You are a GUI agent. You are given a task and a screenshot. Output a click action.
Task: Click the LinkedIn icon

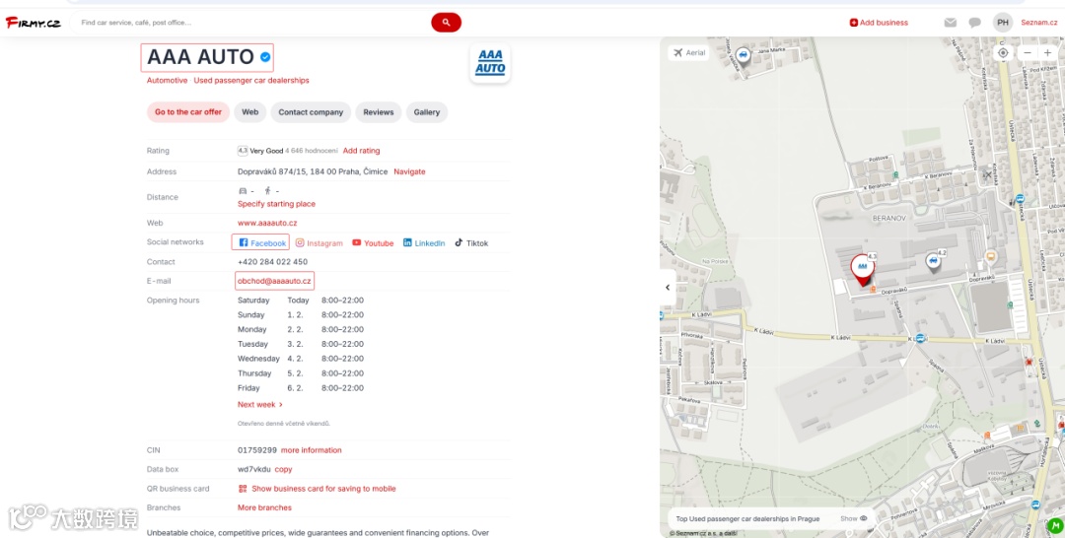[407, 242]
